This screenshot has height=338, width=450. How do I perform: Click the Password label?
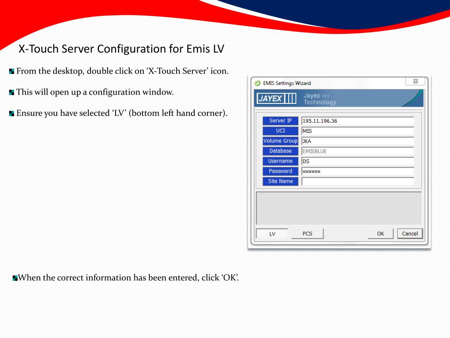(x=280, y=171)
